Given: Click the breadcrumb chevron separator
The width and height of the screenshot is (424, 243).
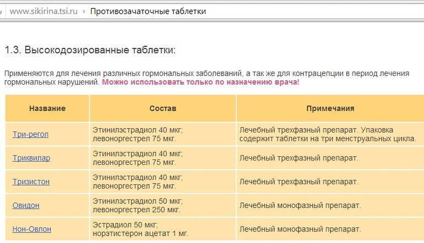Looking at the screenshot, I should (83, 11).
